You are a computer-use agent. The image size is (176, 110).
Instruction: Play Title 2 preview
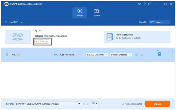[x=7, y=55]
